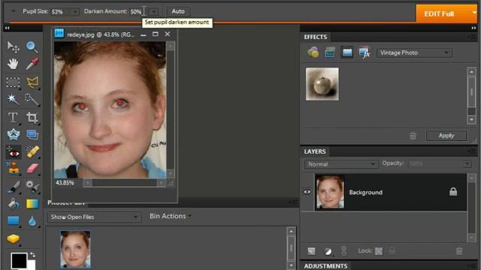Select the Crop tool
The width and height of the screenshot is (481, 270).
[32, 118]
